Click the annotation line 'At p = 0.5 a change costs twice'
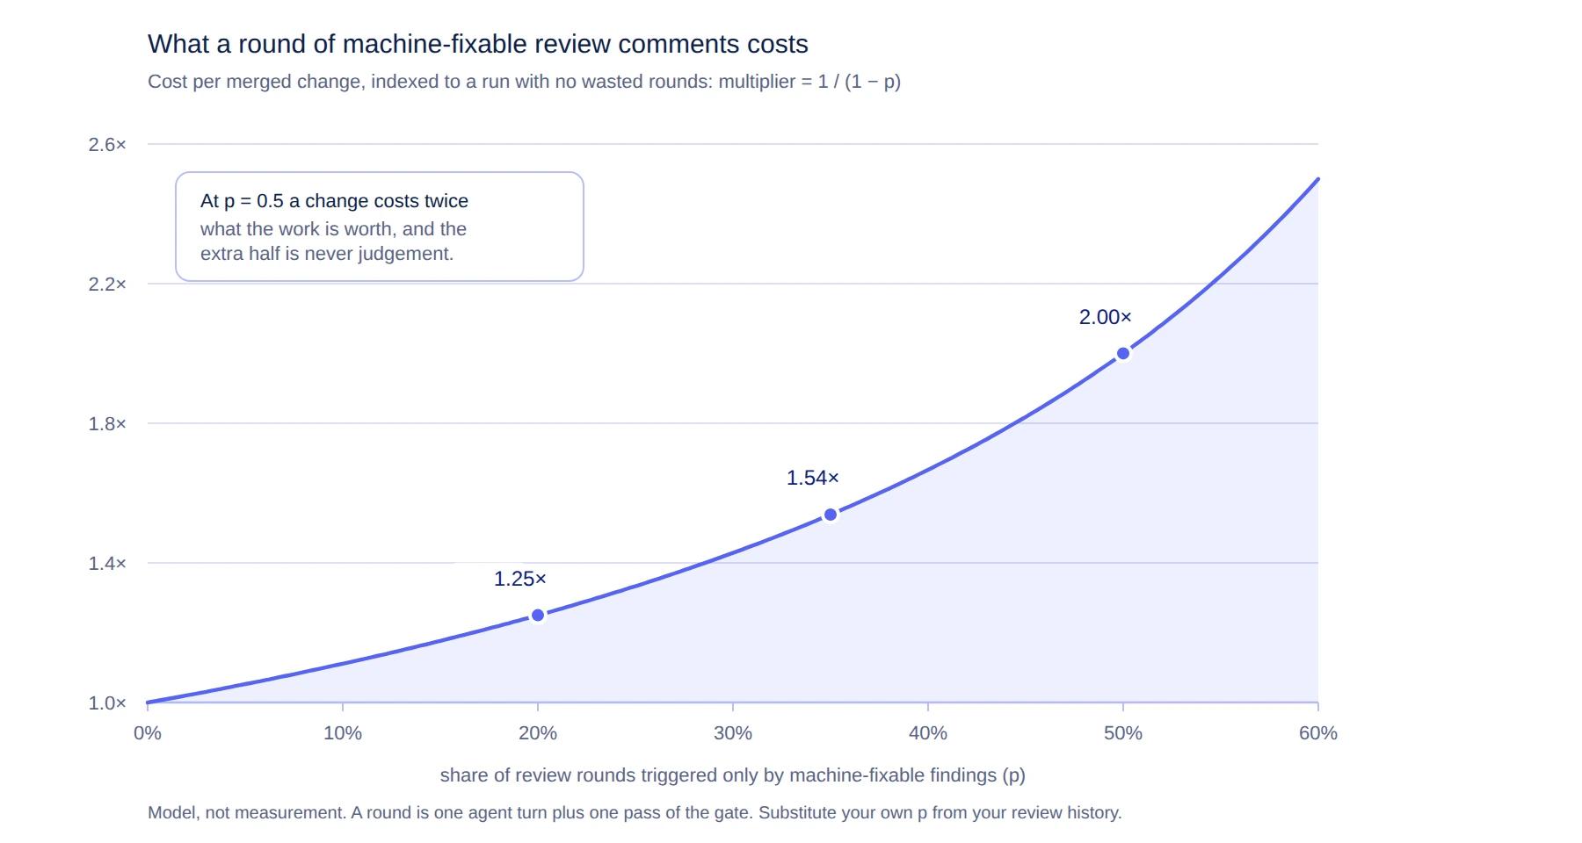 pos(334,201)
